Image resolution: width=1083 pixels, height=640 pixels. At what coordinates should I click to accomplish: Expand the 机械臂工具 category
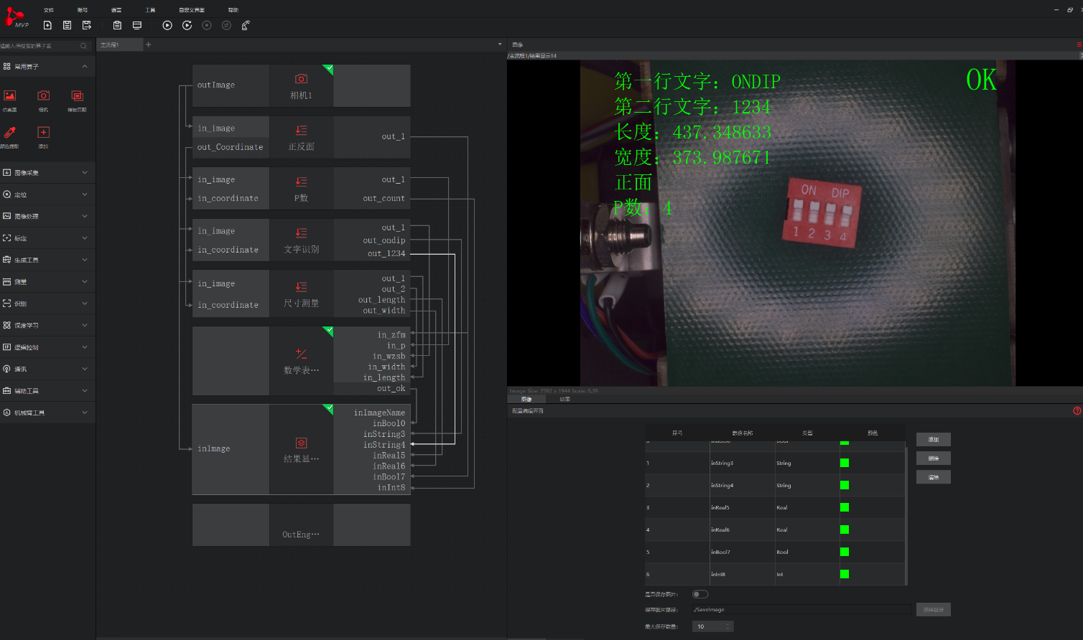pos(47,413)
